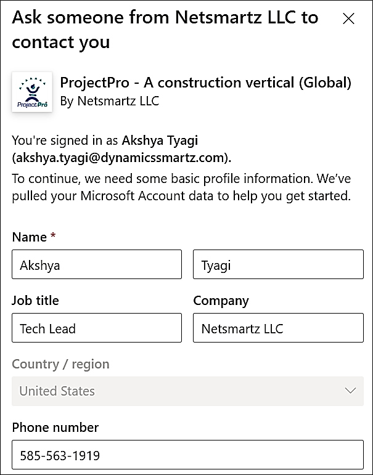The width and height of the screenshot is (373, 475).
Task: Focus the Job title field
Action: 97,328
